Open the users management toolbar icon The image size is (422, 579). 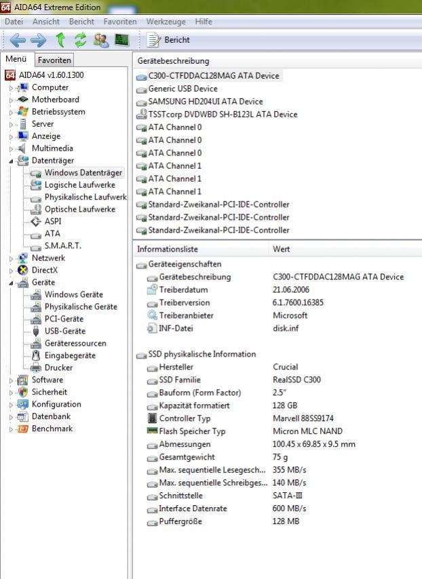101,40
